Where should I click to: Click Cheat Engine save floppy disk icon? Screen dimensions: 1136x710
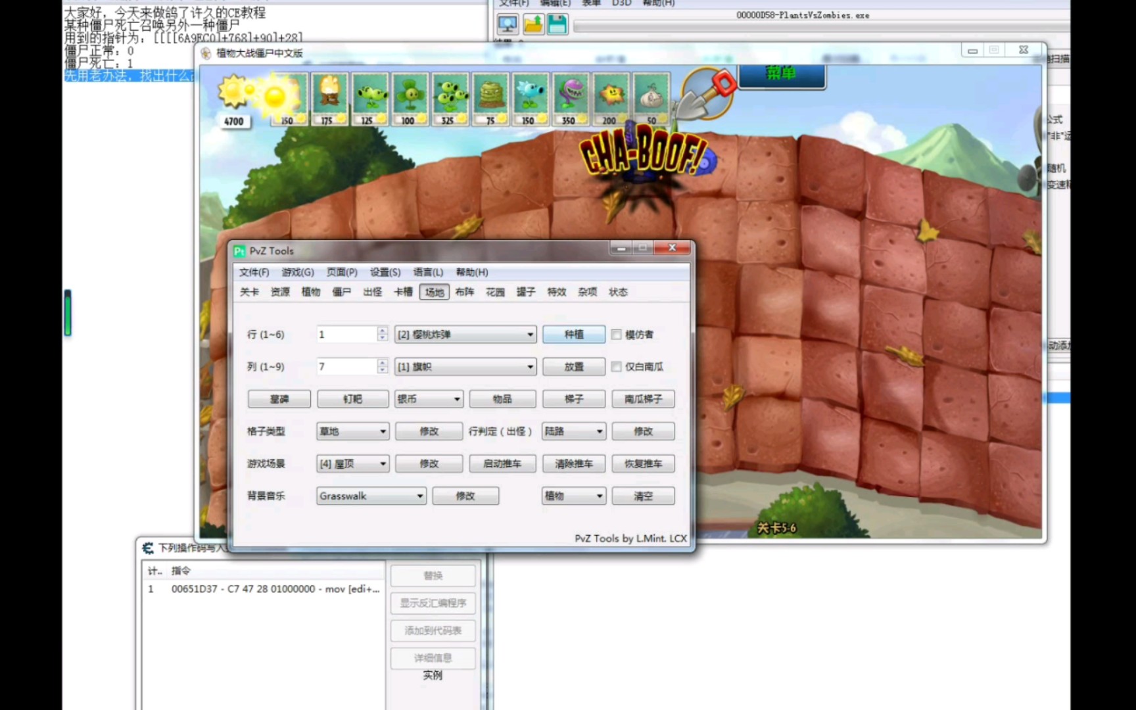pyautogui.click(x=557, y=24)
